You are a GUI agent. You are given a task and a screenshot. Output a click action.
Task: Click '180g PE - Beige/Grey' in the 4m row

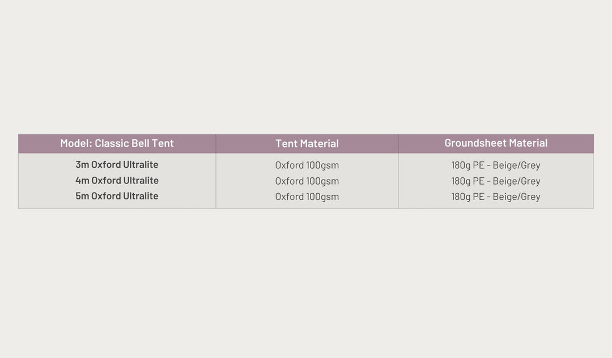point(496,181)
